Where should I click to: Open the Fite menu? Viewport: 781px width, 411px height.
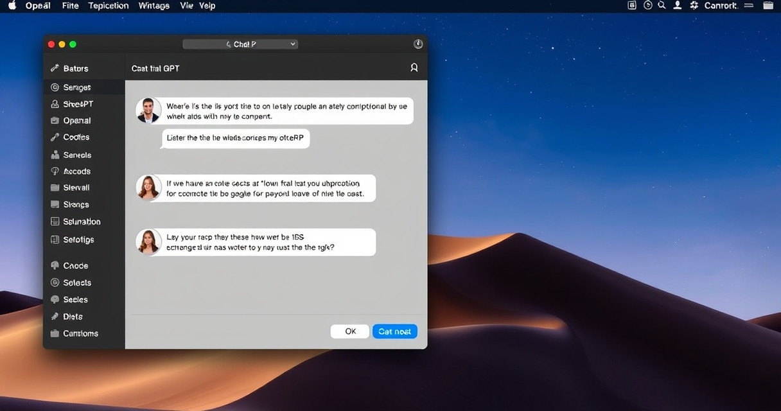70,6
